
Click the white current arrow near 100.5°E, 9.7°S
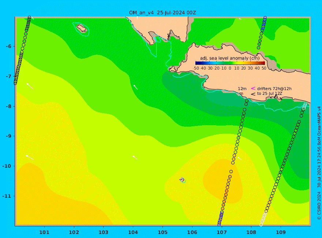30,157
